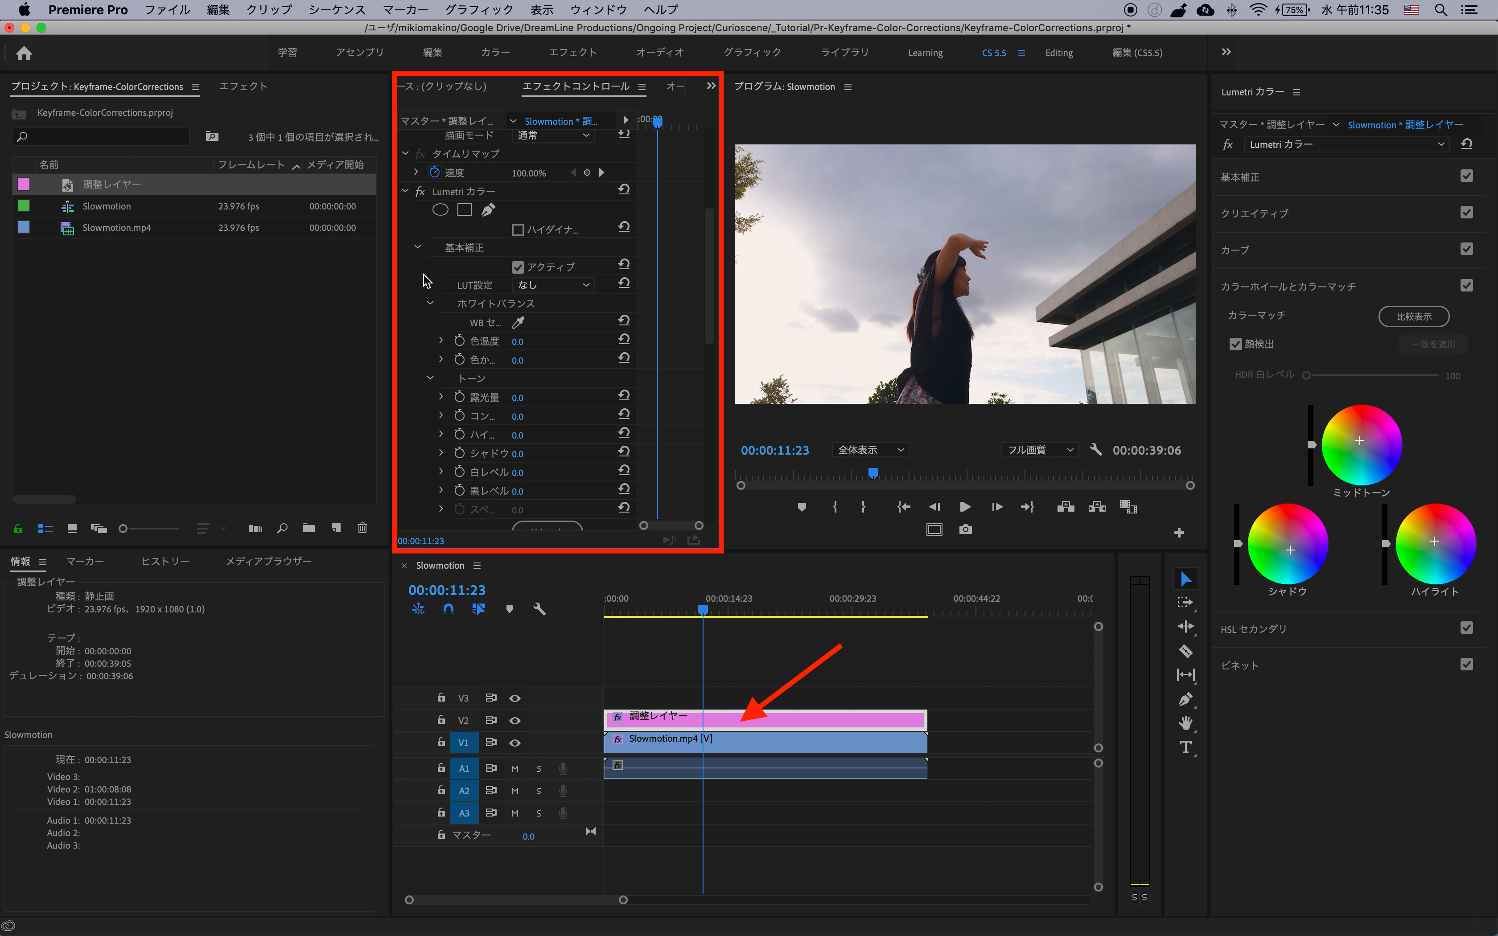Collapse the ホワイトバランス section

430,304
